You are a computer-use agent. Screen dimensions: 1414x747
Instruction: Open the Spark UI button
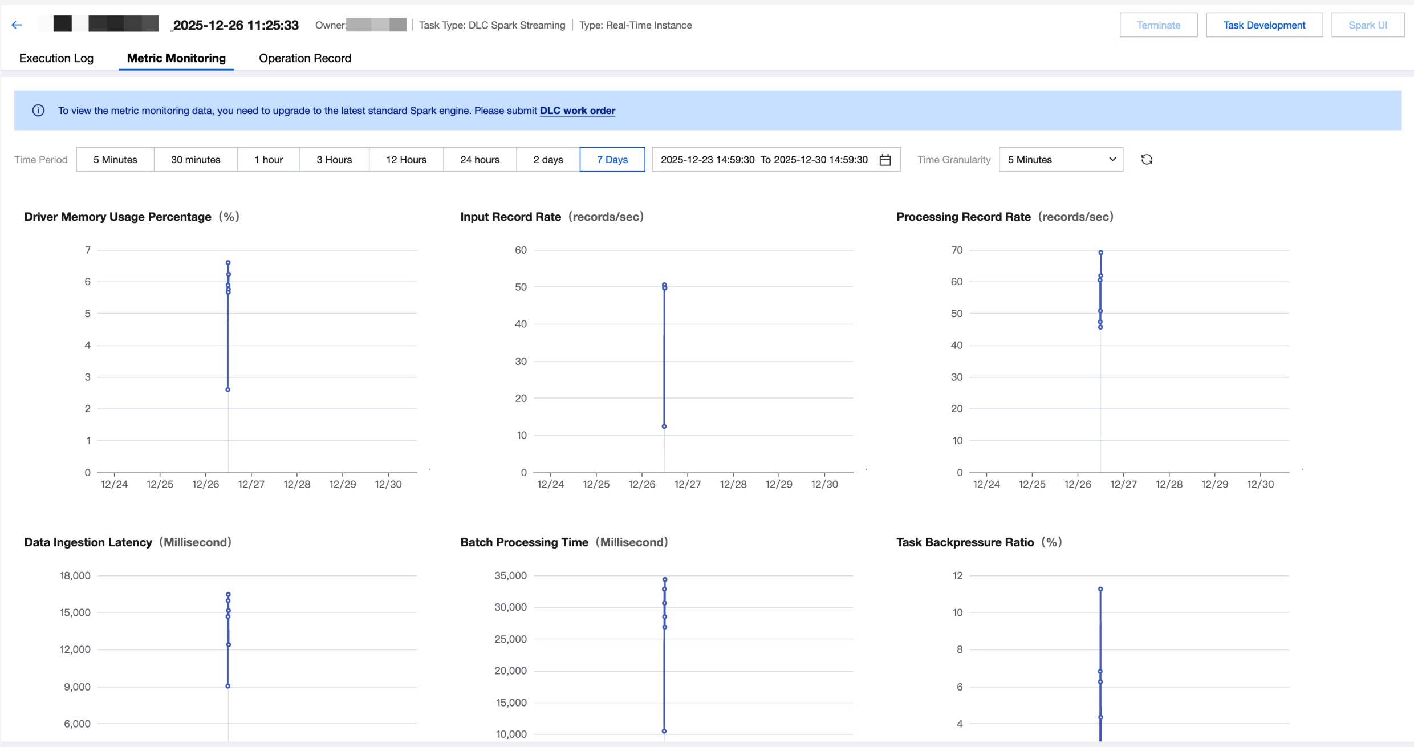(x=1367, y=25)
